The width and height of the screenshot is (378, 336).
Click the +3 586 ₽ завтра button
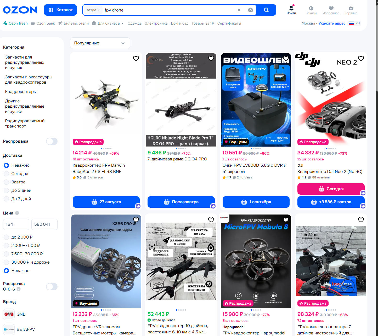[331, 202]
